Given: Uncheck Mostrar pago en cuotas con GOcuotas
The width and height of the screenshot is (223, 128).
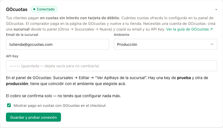Looking at the screenshot, I should click(9, 105).
